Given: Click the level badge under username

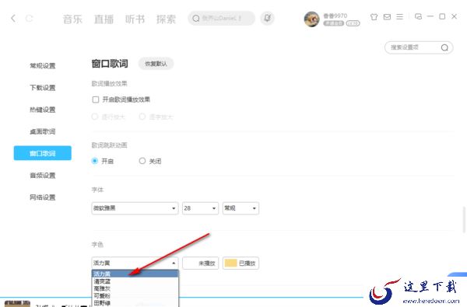Looking at the screenshot, I should pyautogui.click(x=353, y=23).
